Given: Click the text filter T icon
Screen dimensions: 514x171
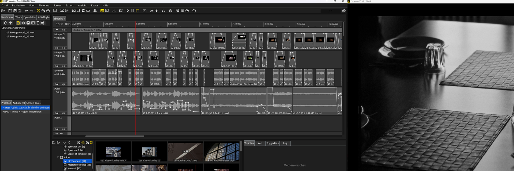Looking at the screenshot, I should click(38, 23).
